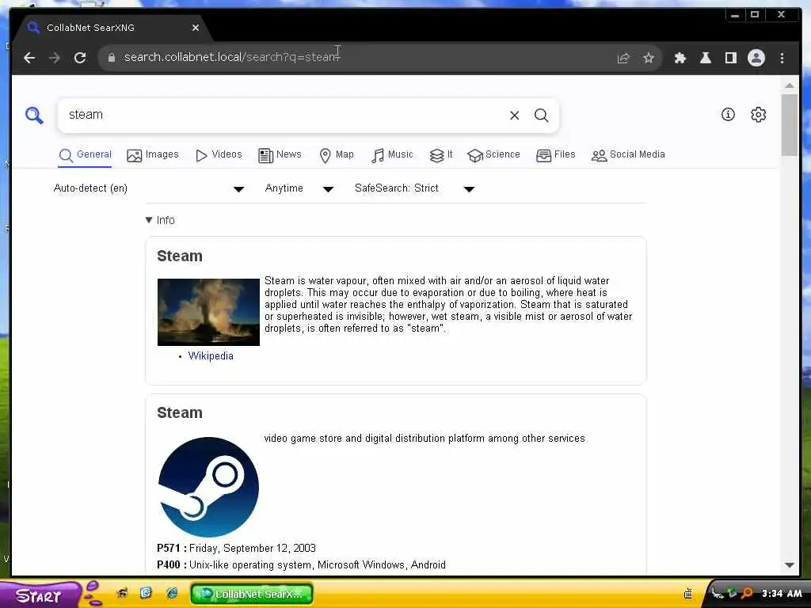
Task: Click the page scrollbar down arrow
Action: 790,565
